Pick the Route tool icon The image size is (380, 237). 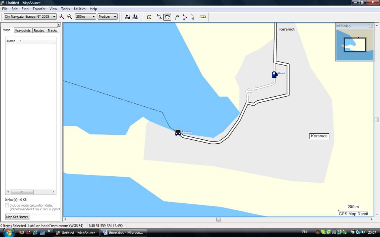185,17
